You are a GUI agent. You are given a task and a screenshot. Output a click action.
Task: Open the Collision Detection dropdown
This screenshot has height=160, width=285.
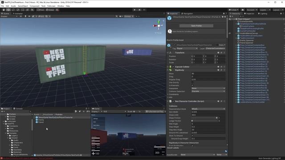tap(208, 91)
